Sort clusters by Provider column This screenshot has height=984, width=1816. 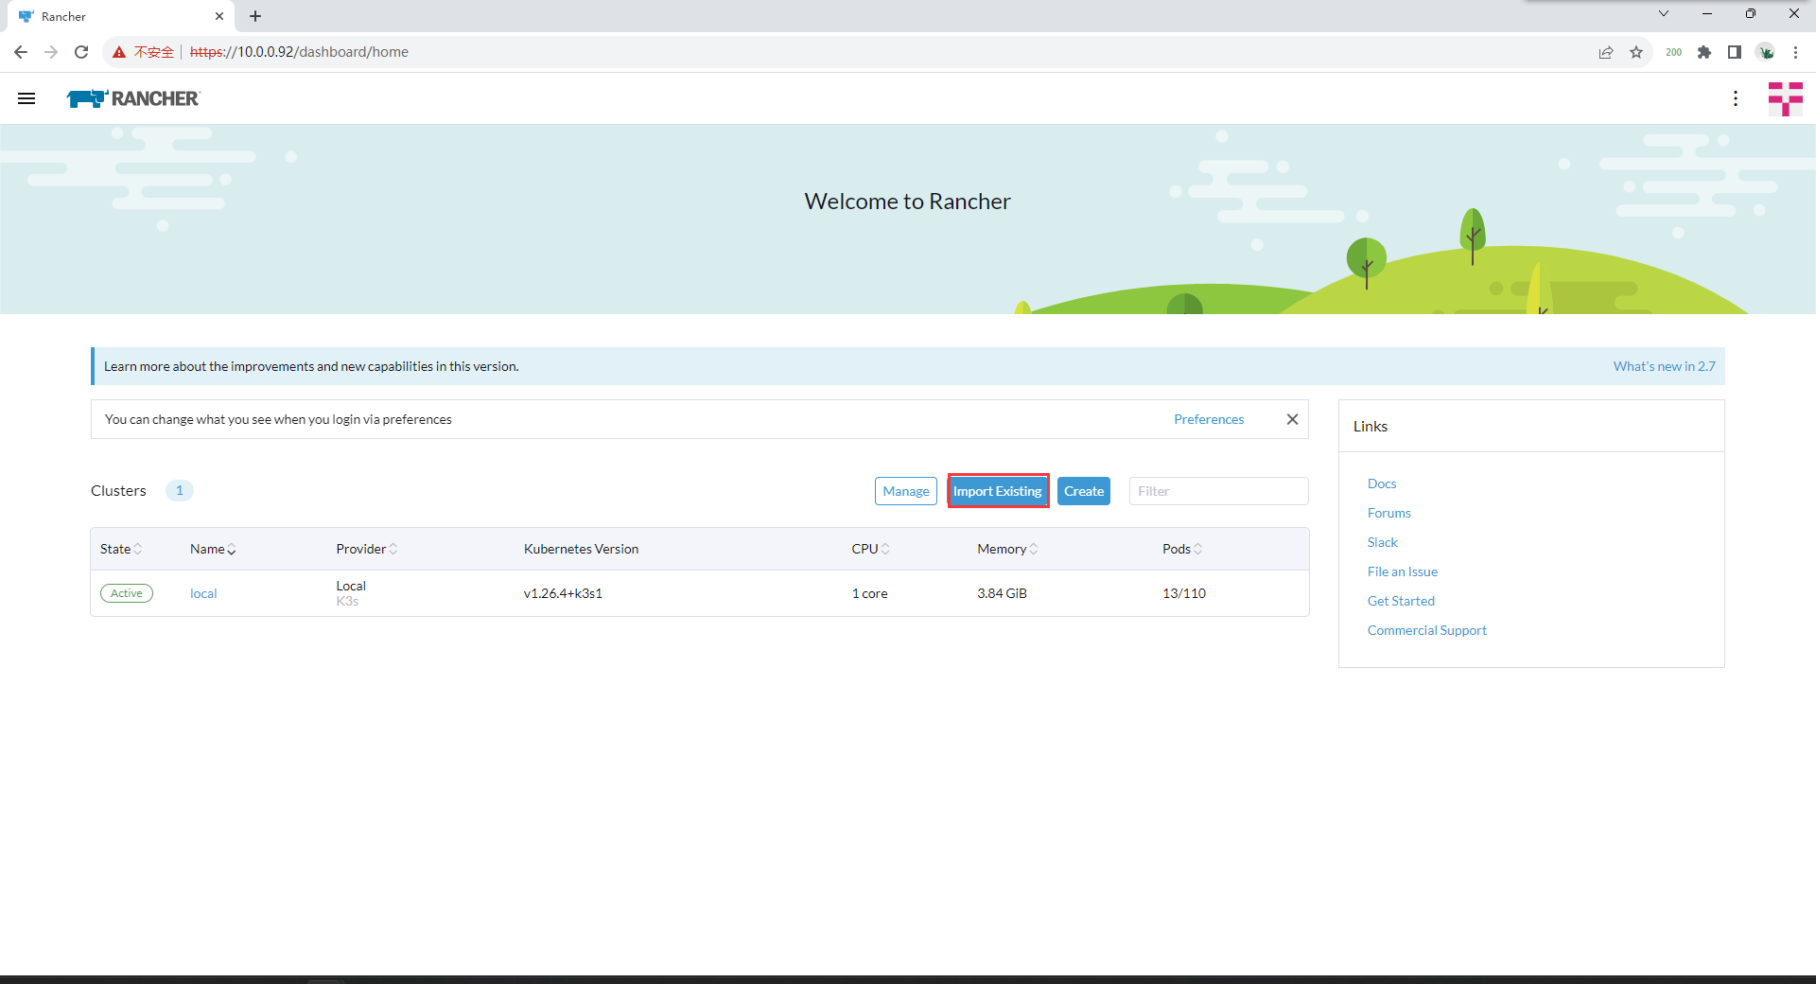tap(367, 549)
